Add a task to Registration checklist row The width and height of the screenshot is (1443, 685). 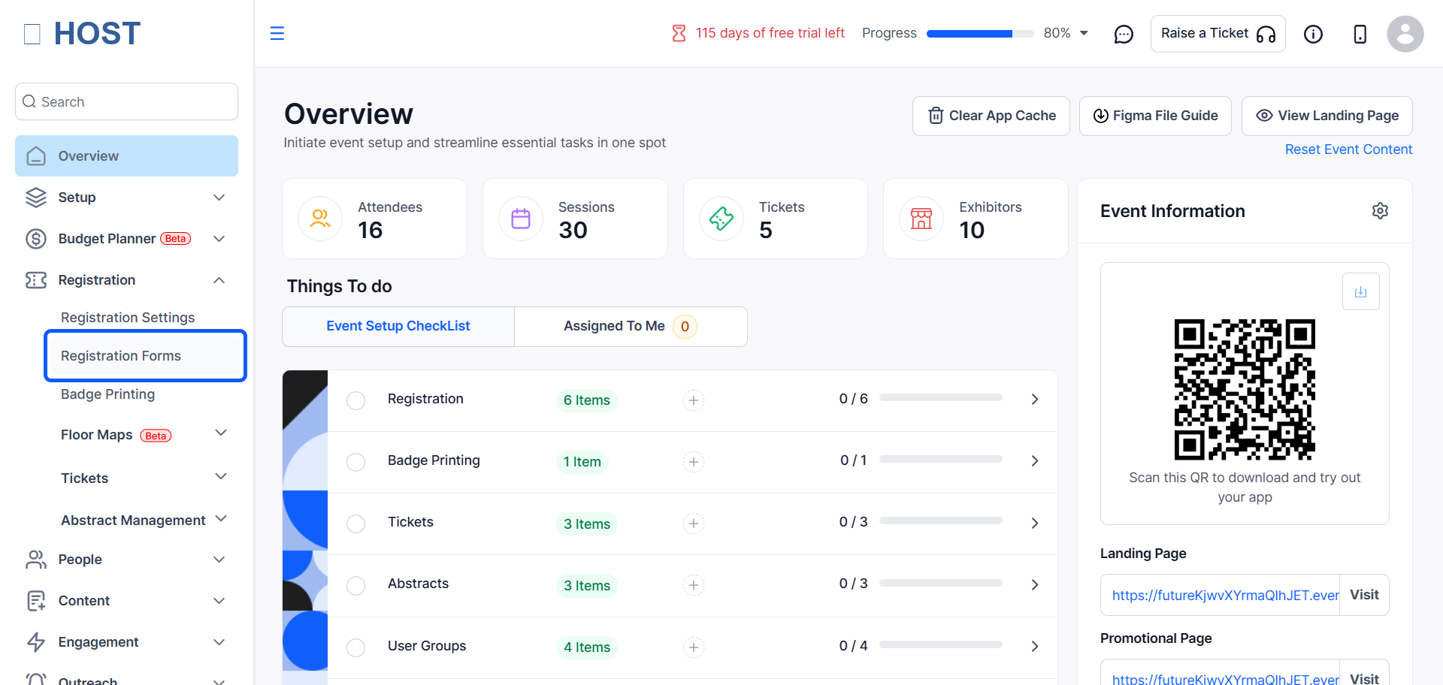693,400
